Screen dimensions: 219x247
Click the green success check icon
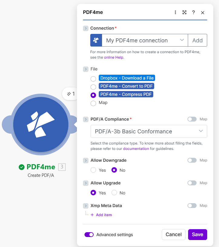(x=22, y=167)
